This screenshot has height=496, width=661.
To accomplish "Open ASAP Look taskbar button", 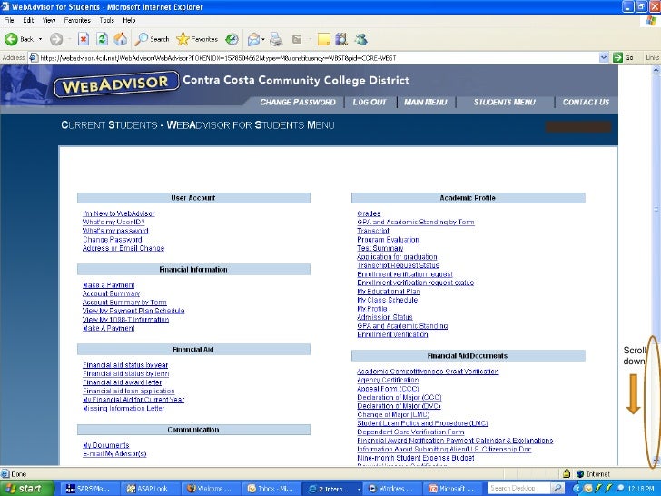I will pyautogui.click(x=150, y=489).
